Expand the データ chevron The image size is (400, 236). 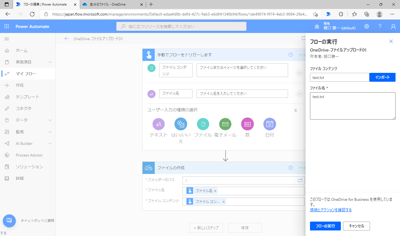click(x=50, y=120)
